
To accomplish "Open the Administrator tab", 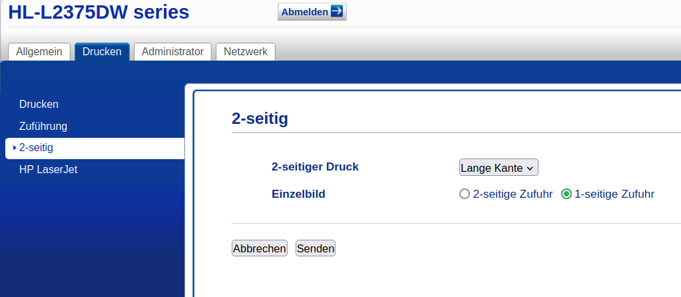I will (172, 51).
